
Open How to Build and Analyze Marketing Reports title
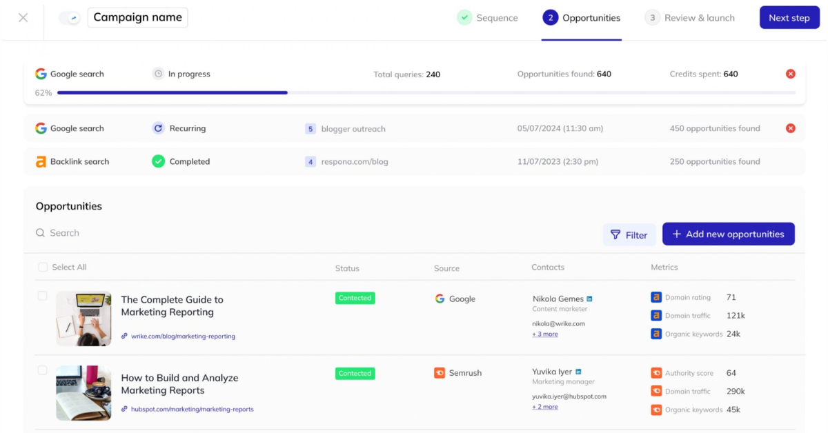[179, 384]
